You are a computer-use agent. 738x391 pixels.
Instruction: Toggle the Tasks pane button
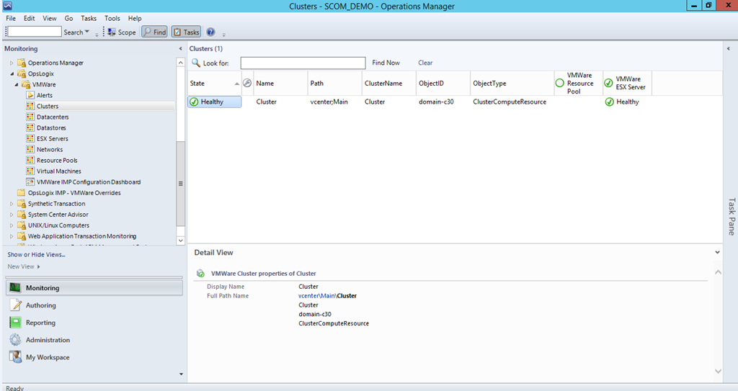click(x=186, y=32)
